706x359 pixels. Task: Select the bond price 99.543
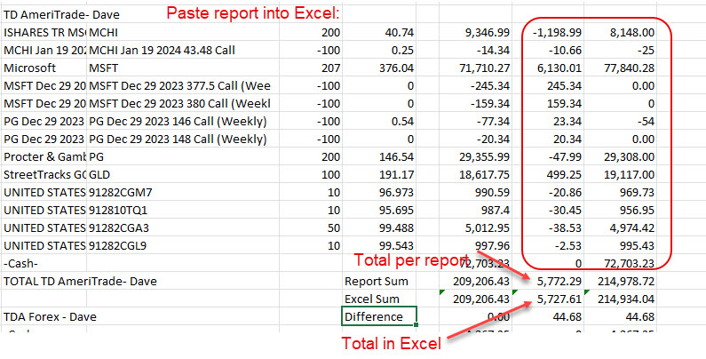click(x=379, y=246)
